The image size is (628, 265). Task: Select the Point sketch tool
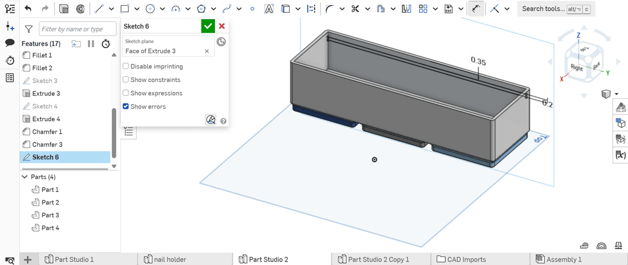tap(252, 8)
